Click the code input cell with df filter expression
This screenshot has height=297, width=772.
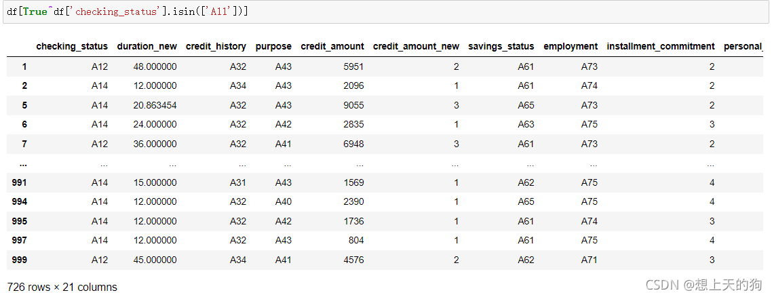coord(386,12)
